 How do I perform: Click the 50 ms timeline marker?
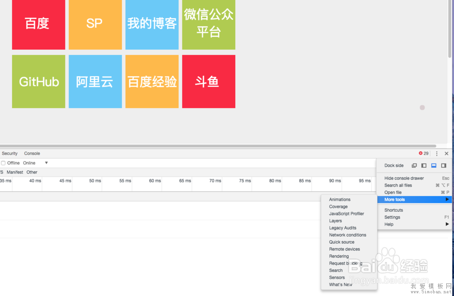pyautogui.click(x=95, y=181)
